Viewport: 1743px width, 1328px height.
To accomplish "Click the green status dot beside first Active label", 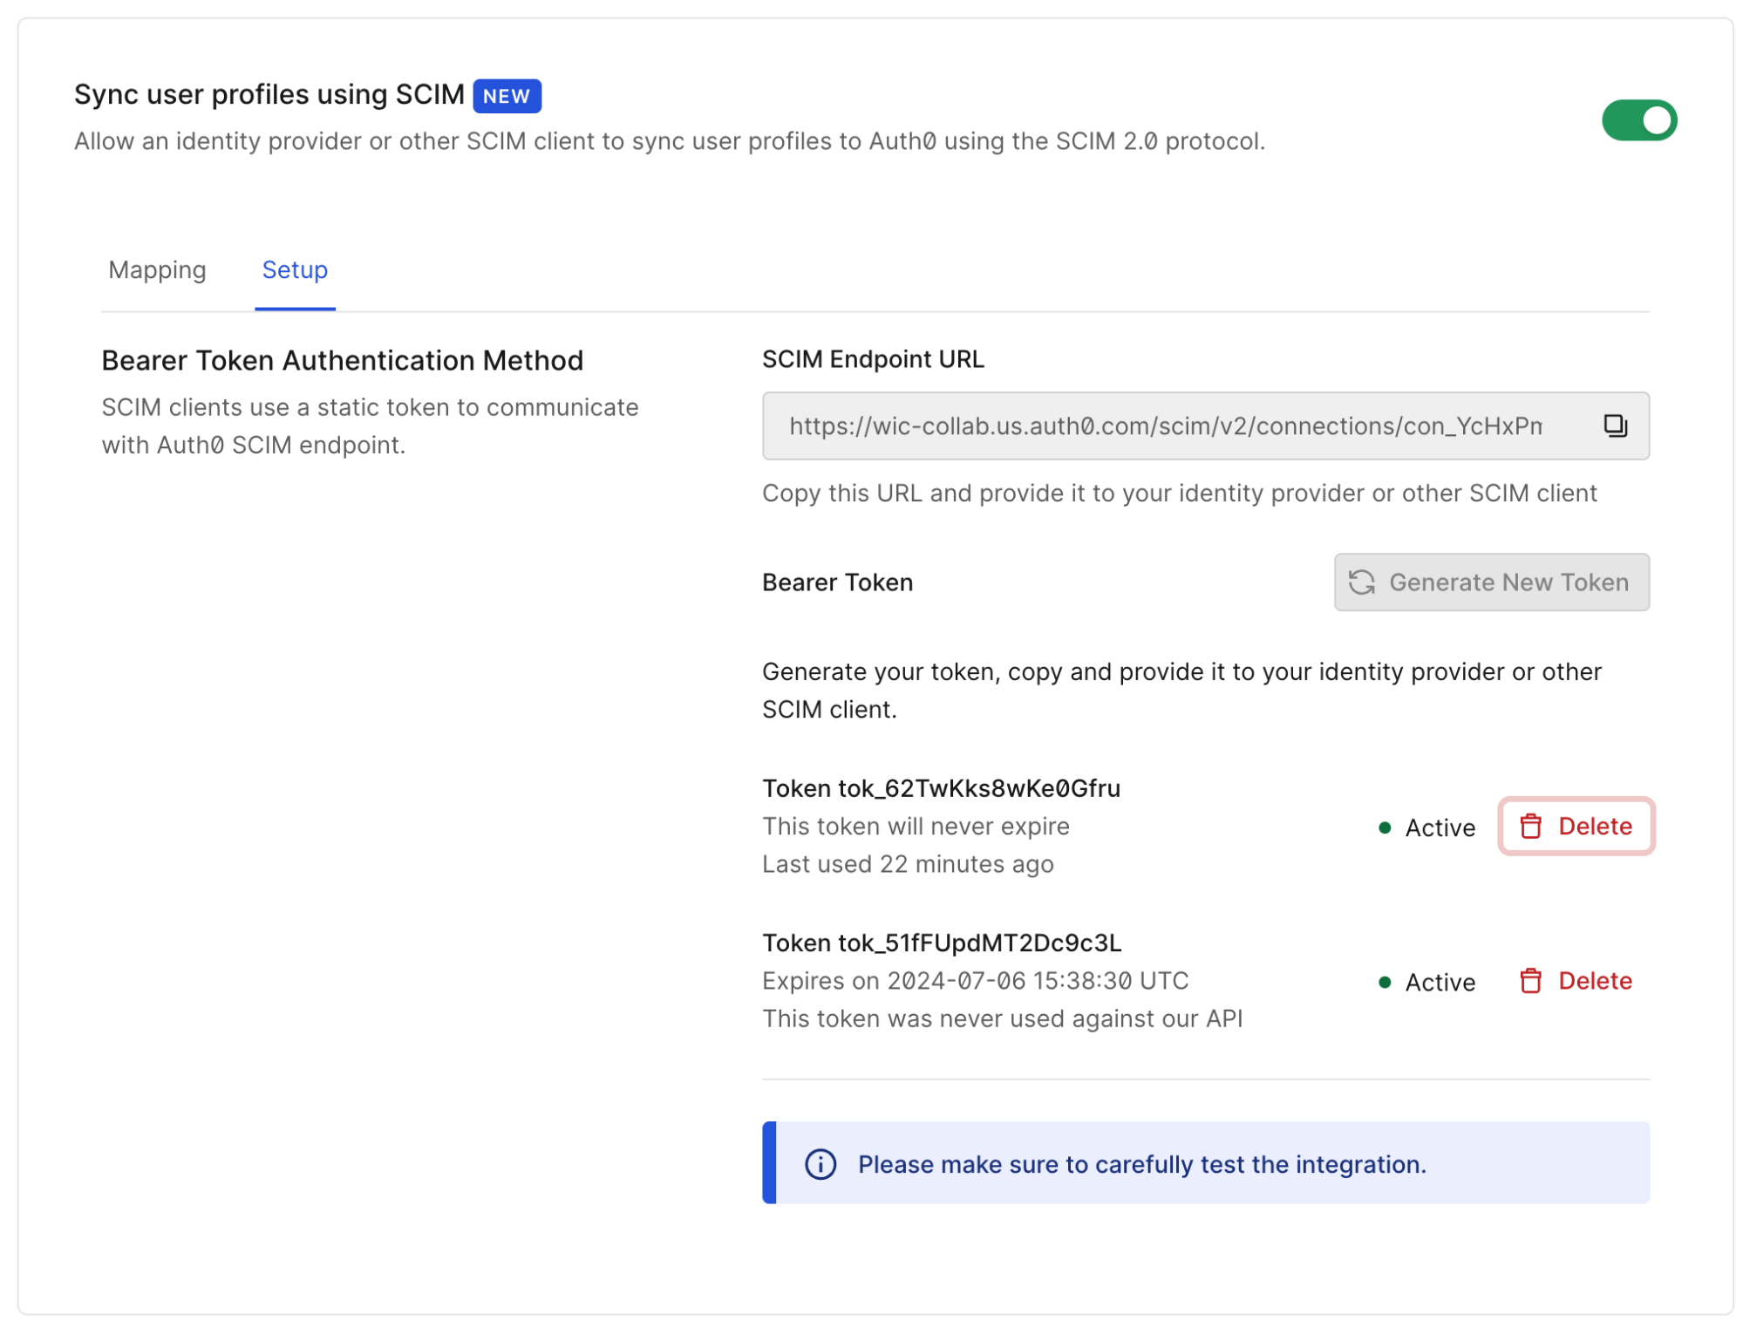I will 1386,828.
